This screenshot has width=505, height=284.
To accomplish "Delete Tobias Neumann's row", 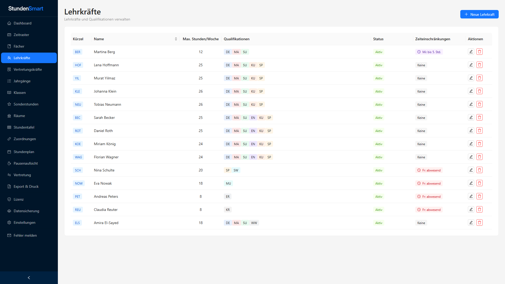I will [479, 104].
